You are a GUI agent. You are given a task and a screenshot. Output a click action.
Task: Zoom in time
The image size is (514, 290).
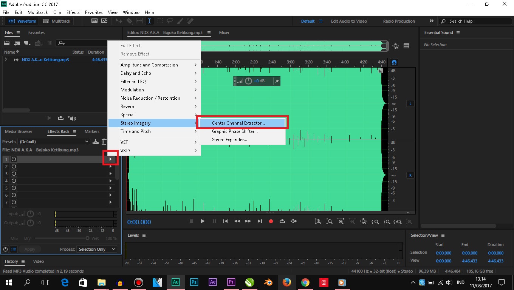[x=341, y=222]
